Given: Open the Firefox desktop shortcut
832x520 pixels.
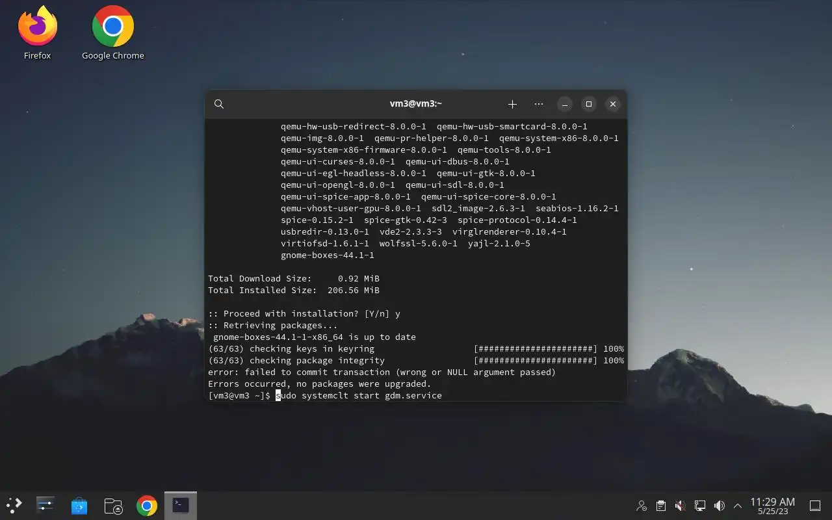Looking at the screenshot, I should [37, 32].
